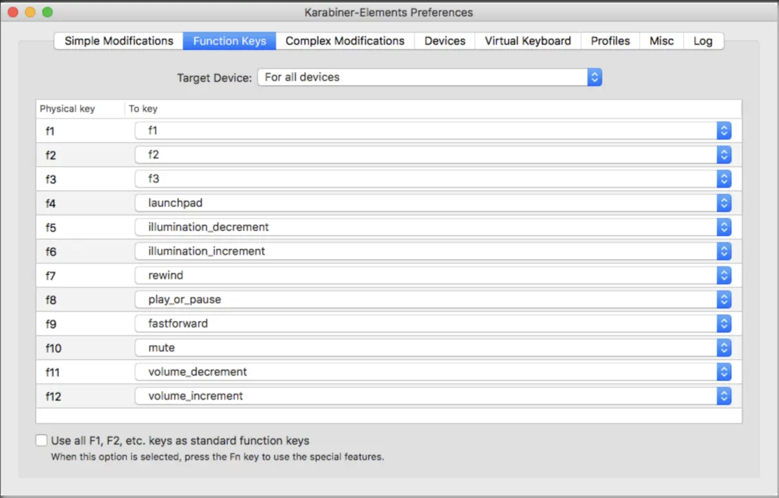The image size is (779, 498).
Task: Select the f3 physical key cell
Action: point(80,179)
